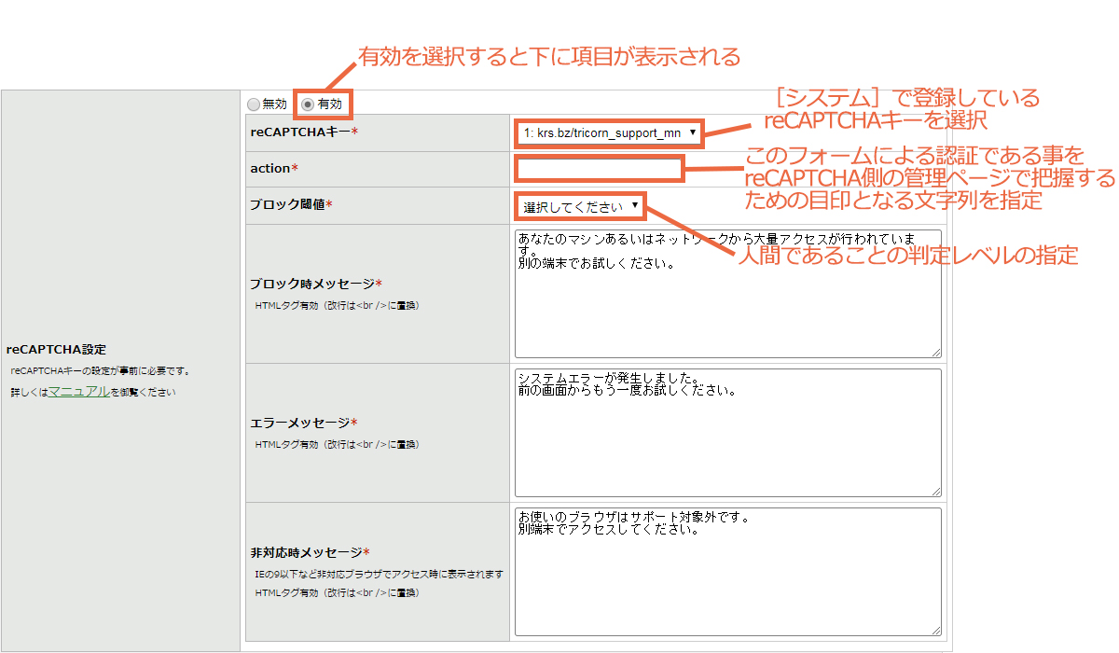Click the note 'reCAPTCHAキーの設定が事前に必要です'
Viewport: 1119px width, 653px height.
[x=102, y=371]
